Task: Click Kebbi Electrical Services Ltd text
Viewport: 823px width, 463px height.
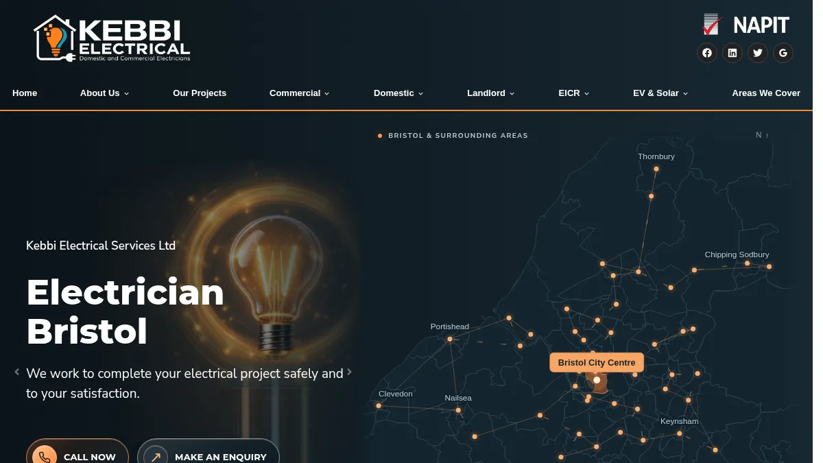Action: [x=101, y=246]
